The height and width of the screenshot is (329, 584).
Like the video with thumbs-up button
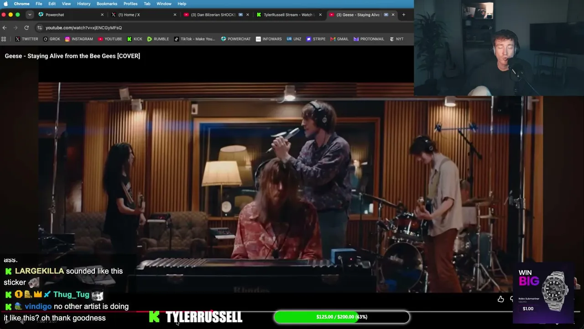[501, 299]
